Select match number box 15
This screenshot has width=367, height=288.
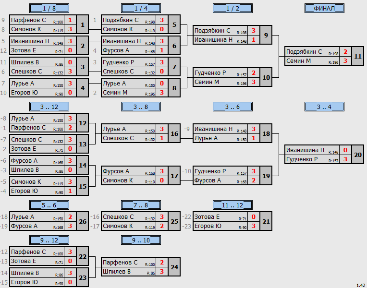click(x=83, y=186)
